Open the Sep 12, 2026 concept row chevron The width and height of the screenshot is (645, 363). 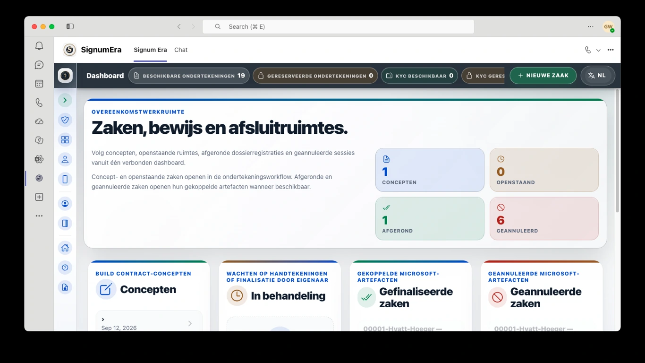[190, 323]
